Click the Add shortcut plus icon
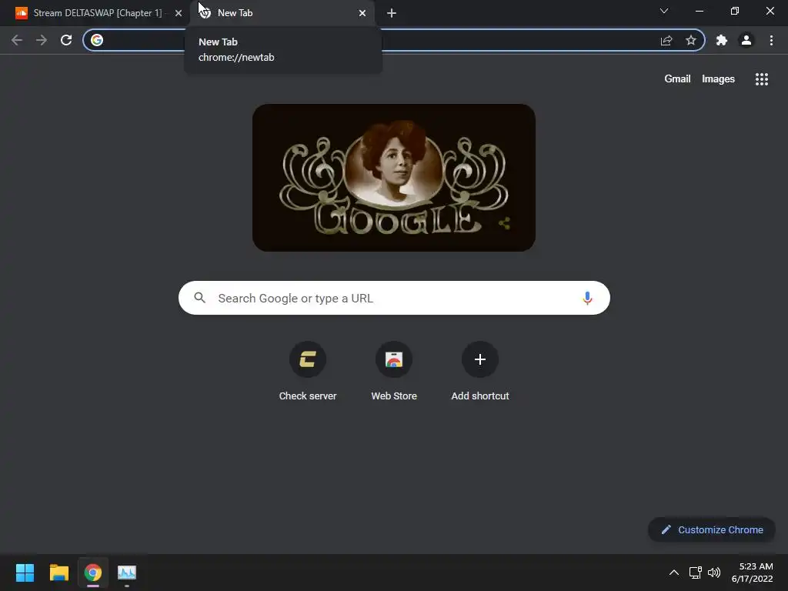The image size is (788, 591). coord(480,359)
